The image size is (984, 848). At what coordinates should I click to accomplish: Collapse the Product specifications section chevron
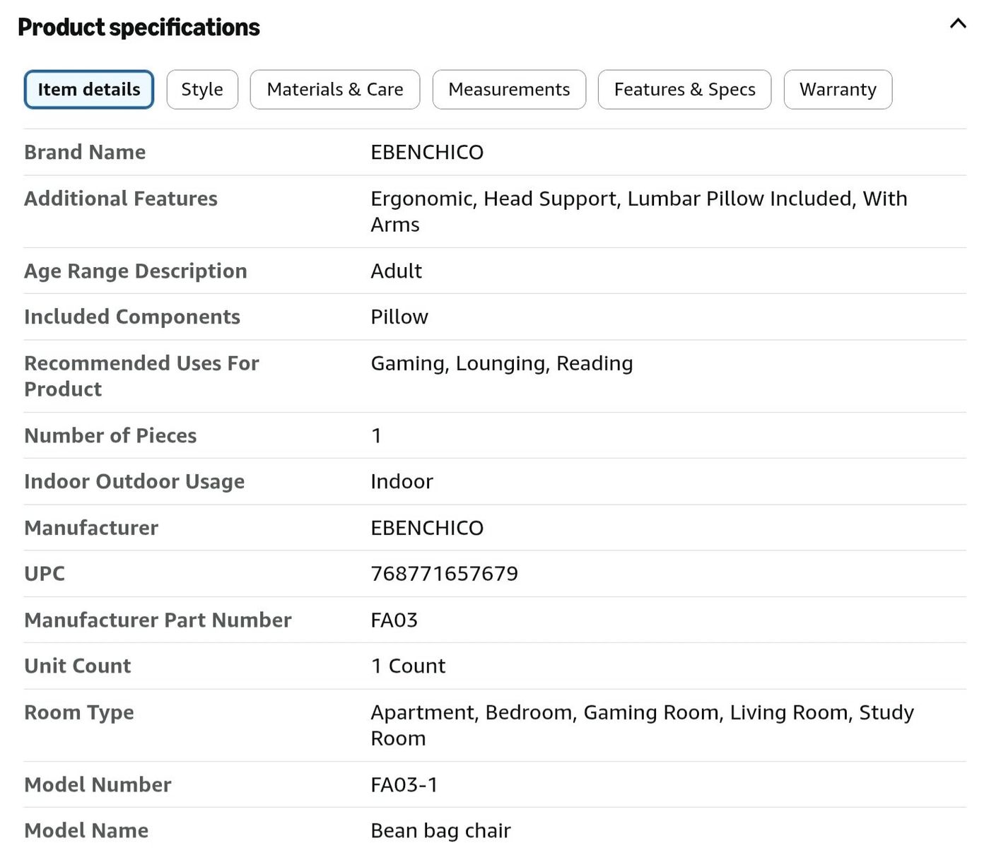958,23
